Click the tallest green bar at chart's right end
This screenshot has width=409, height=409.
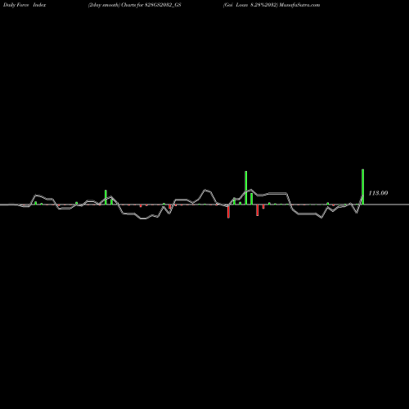pyautogui.click(x=362, y=187)
